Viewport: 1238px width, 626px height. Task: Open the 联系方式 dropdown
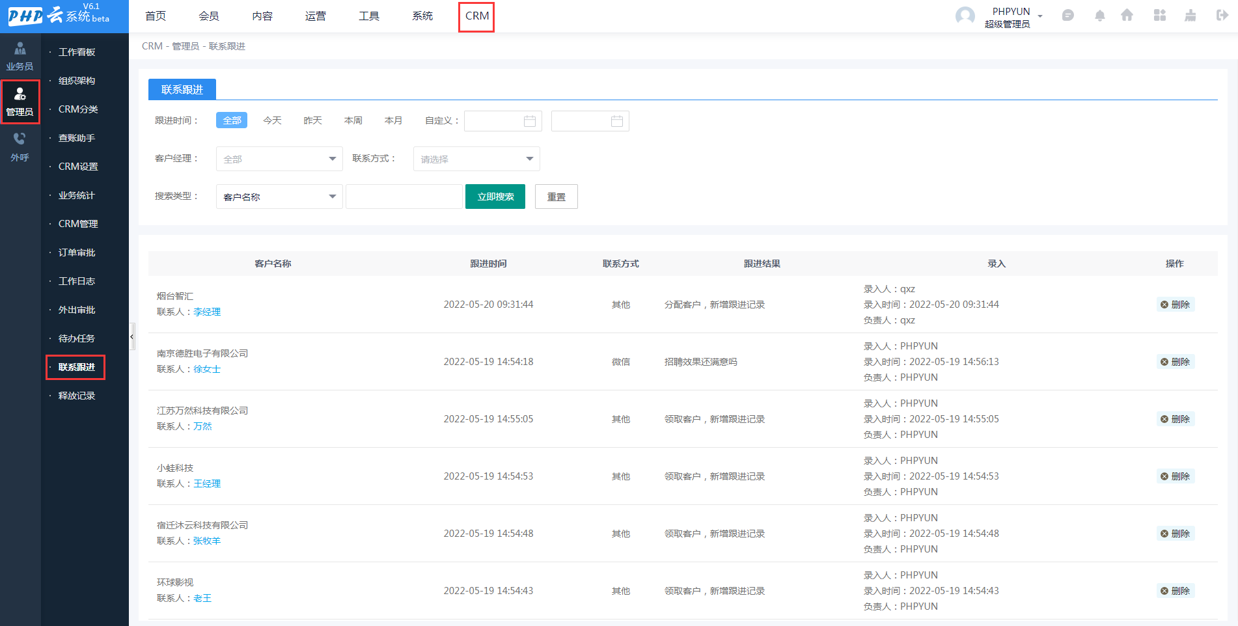click(476, 159)
